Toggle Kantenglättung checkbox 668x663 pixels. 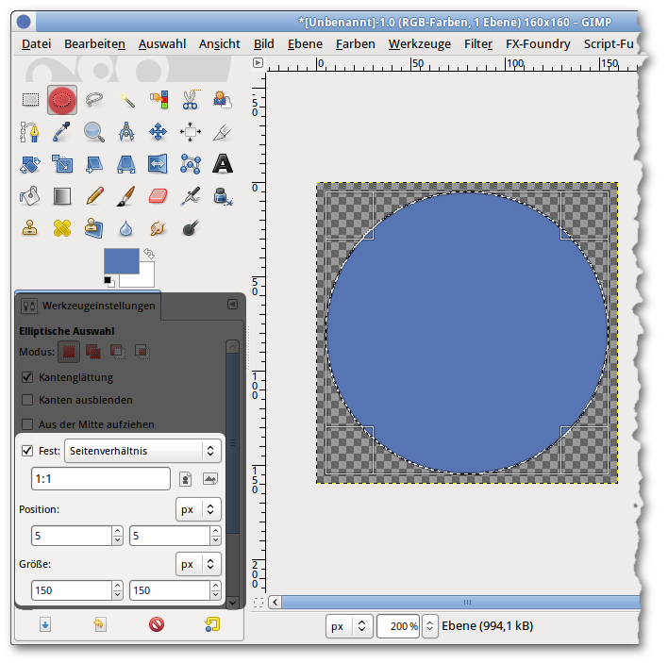[27, 377]
